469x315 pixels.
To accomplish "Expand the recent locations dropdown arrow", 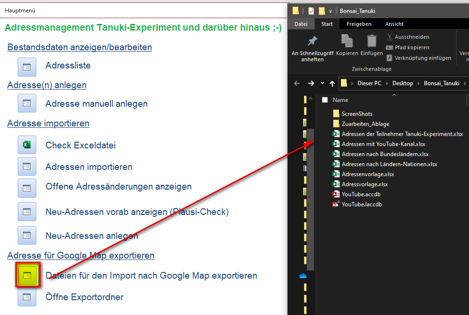I will (x=323, y=83).
